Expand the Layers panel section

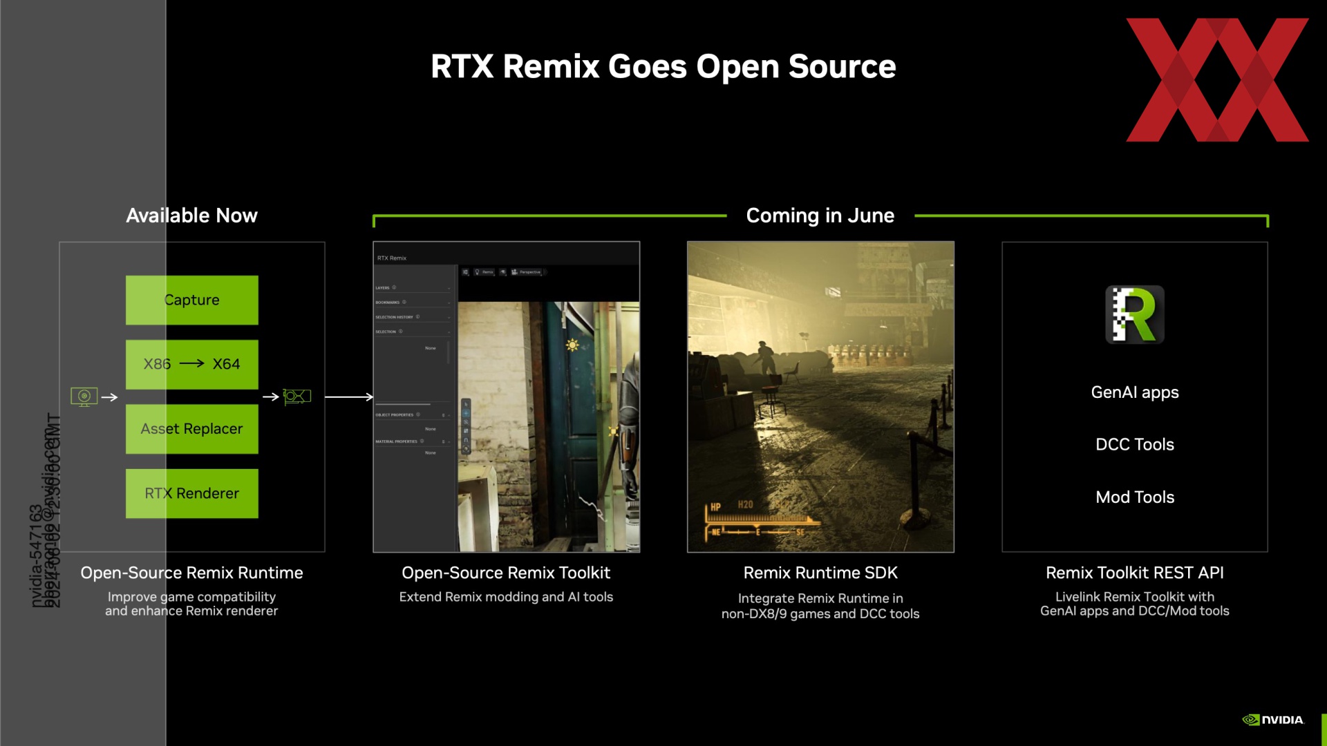click(449, 288)
